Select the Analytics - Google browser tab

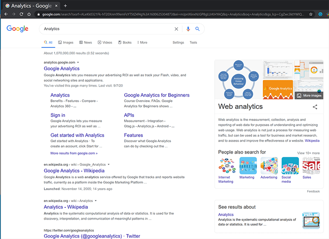tap(32, 6)
